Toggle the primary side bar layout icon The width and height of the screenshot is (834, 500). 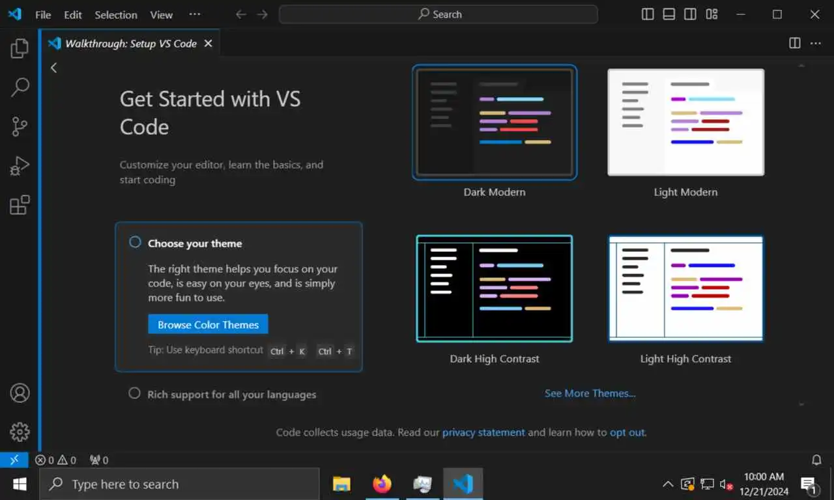tap(648, 14)
